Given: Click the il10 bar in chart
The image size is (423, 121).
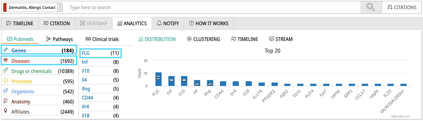Looking at the screenshot, I should coord(184,81).
